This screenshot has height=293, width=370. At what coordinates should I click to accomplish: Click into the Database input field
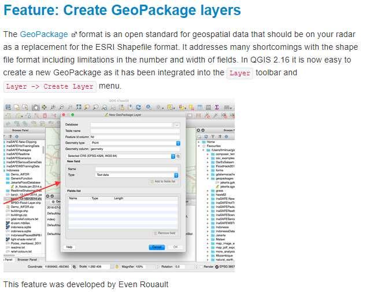pyautogui.click(x=131, y=124)
